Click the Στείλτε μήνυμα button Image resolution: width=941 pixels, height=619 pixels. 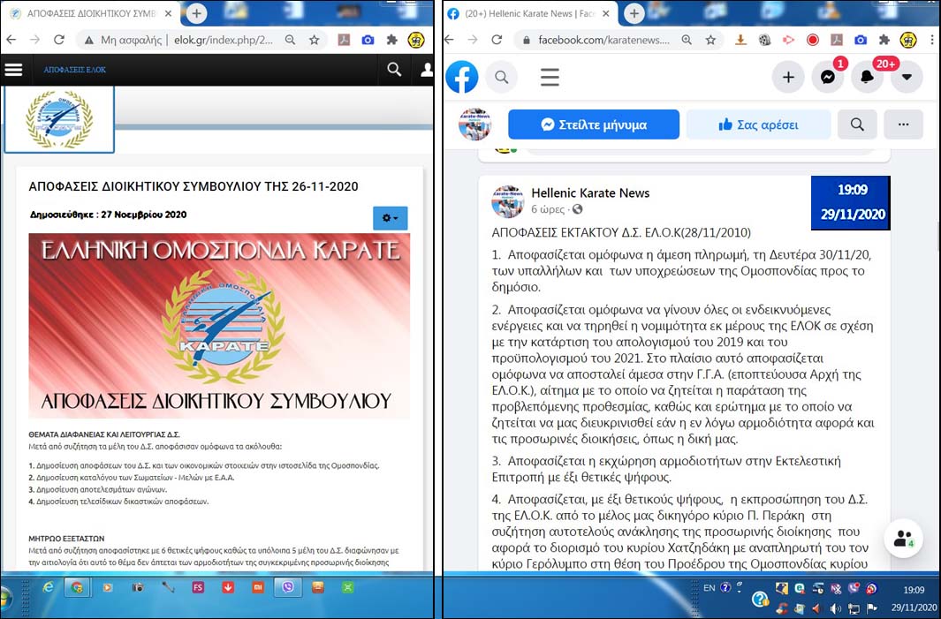pyautogui.click(x=594, y=125)
